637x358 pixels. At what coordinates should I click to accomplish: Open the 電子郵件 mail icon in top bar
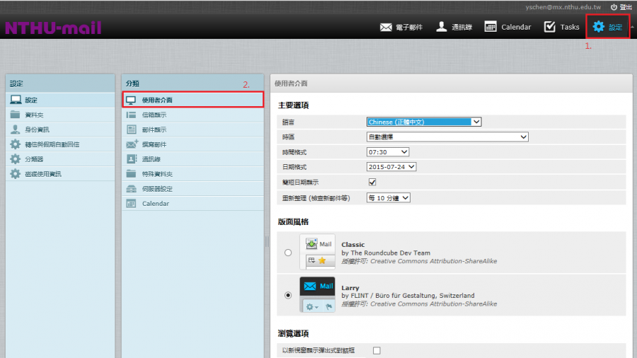click(386, 27)
